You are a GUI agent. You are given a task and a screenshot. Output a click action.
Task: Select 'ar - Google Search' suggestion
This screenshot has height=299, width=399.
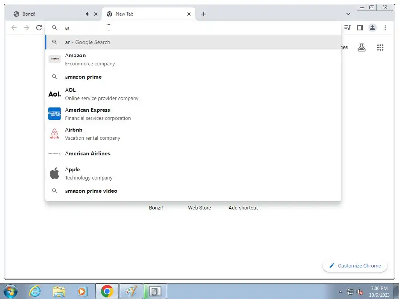point(193,42)
